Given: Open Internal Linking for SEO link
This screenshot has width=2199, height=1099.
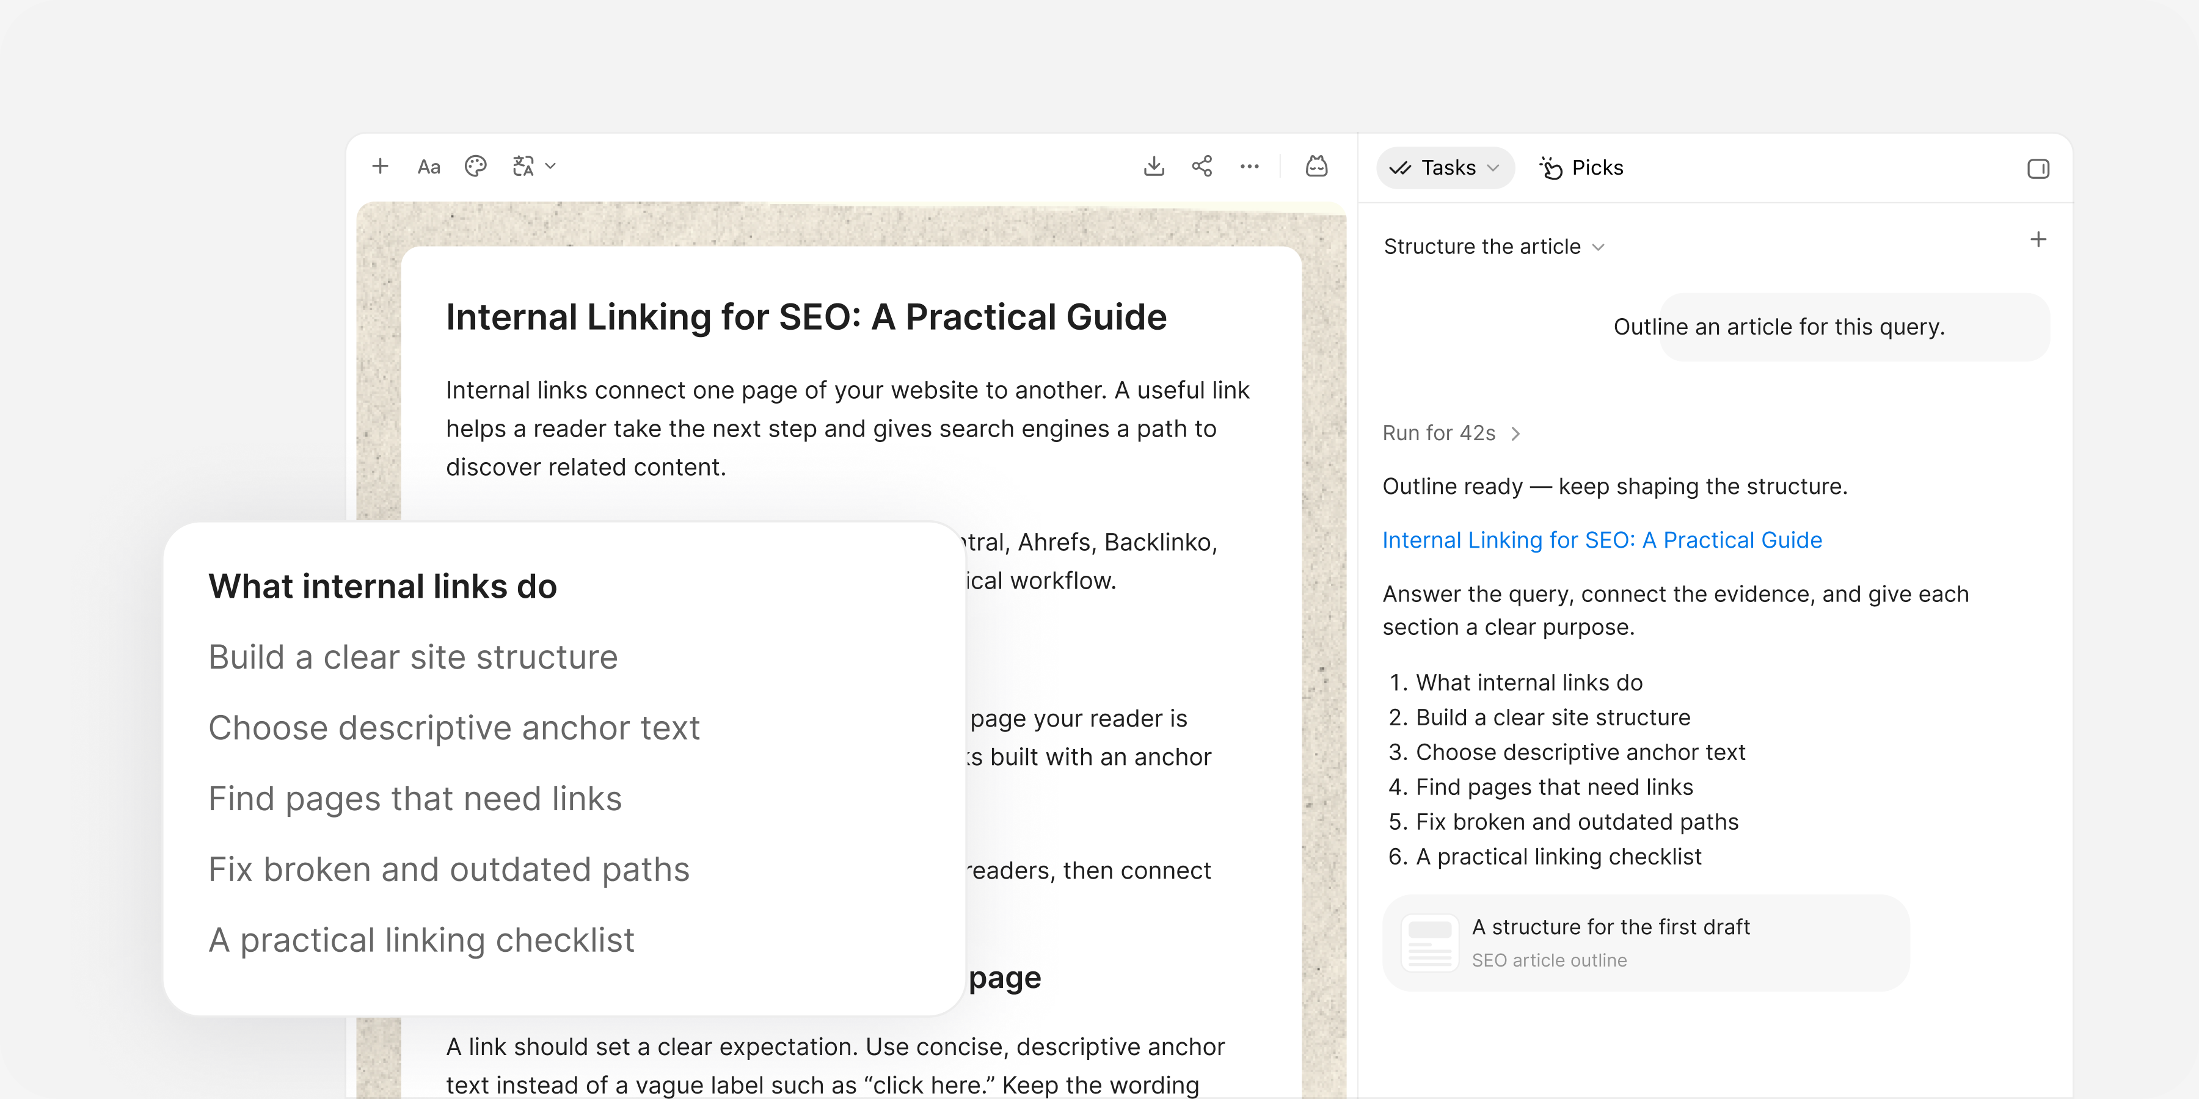Looking at the screenshot, I should pos(1602,540).
